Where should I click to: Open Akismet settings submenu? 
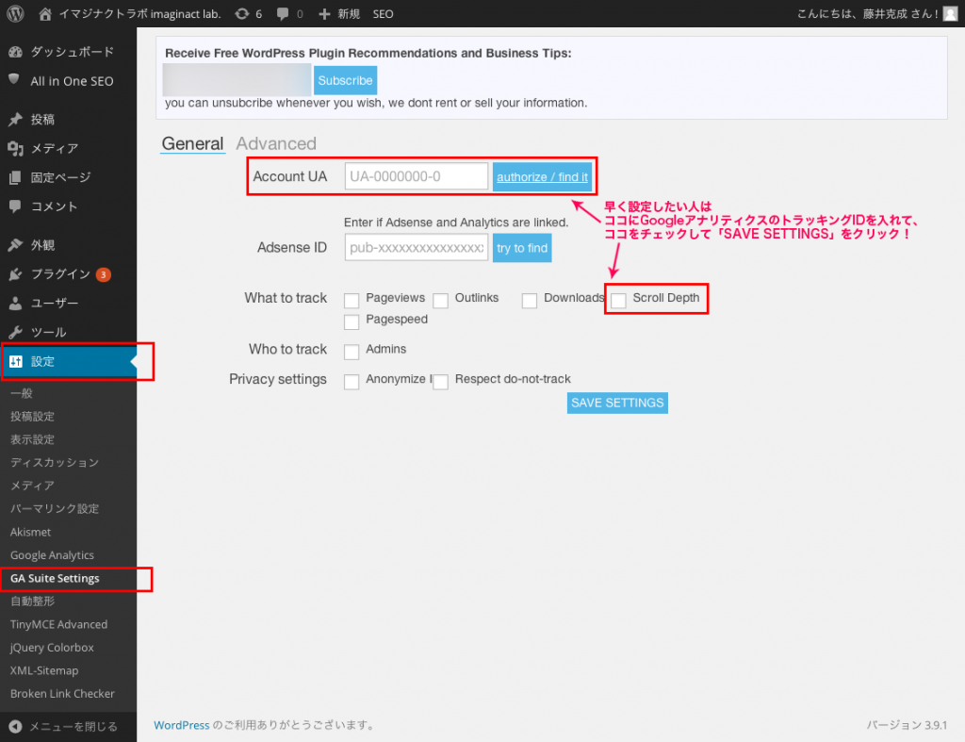click(x=31, y=532)
